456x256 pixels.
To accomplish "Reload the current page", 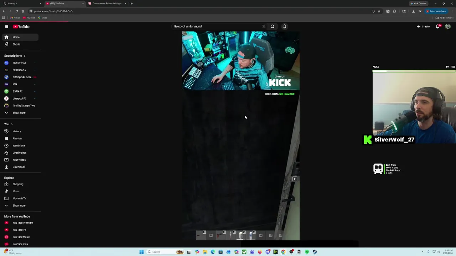I will click(x=17, y=11).
